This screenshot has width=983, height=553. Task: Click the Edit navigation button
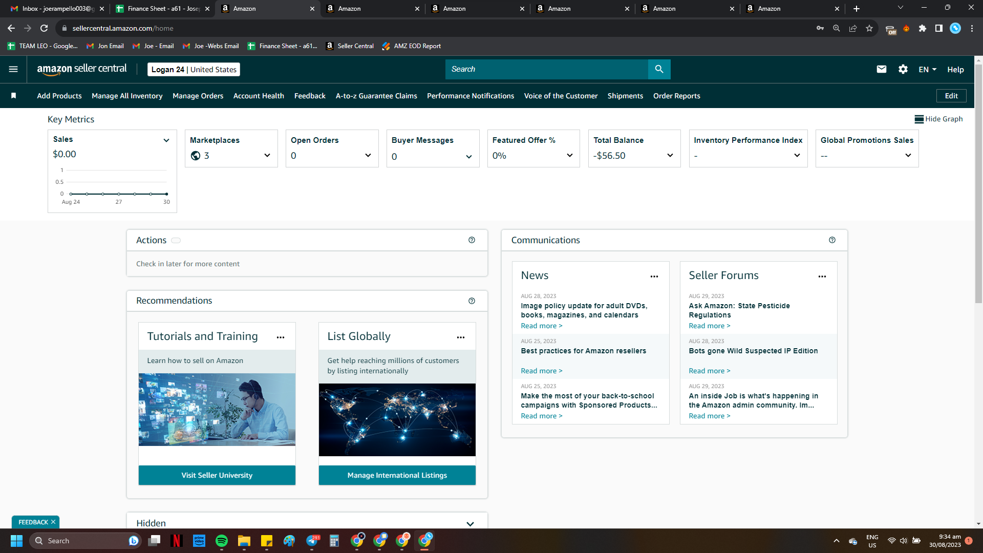(951, 96)
